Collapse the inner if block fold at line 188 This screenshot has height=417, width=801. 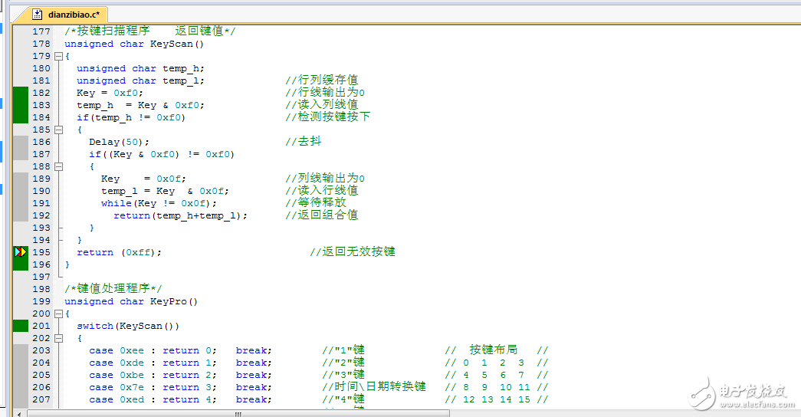pos(59,166)
